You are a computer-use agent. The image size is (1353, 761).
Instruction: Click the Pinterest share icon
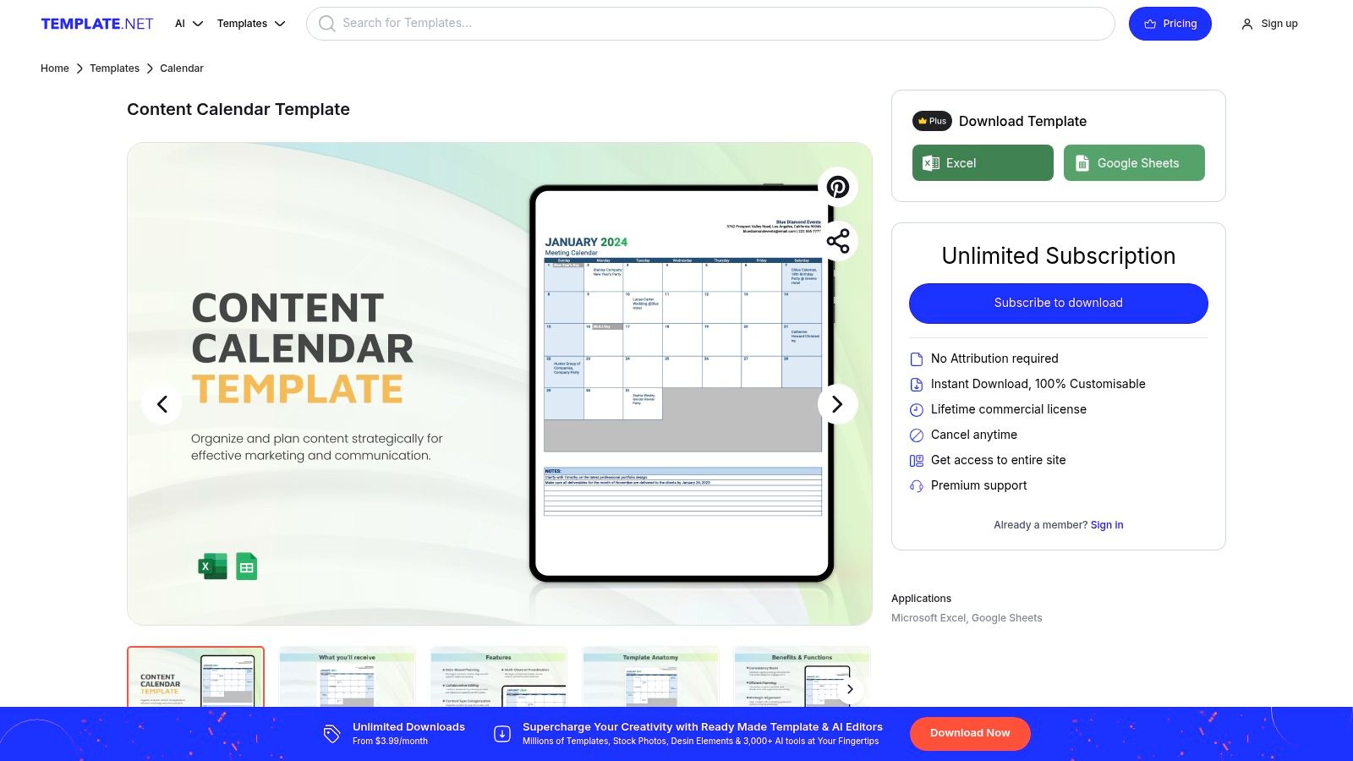837,187
